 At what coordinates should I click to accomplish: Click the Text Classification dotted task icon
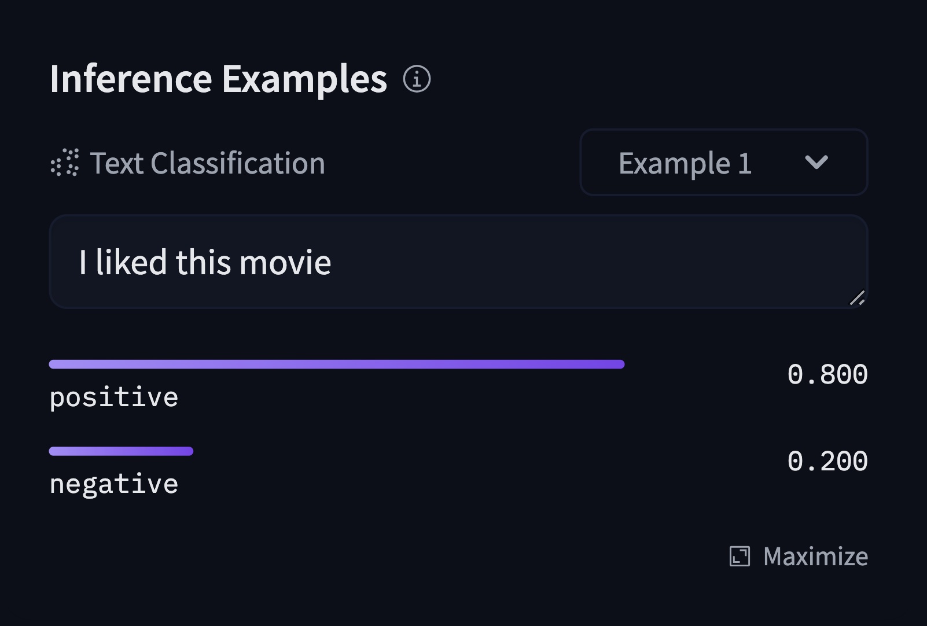coord(65,163)
